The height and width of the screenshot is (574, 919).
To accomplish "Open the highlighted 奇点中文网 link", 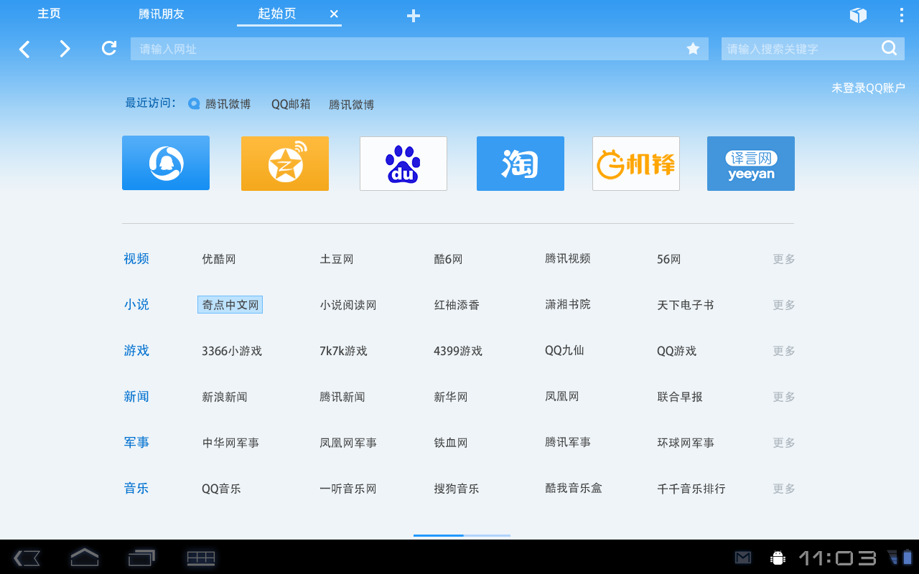I will (x=230, y=305).
